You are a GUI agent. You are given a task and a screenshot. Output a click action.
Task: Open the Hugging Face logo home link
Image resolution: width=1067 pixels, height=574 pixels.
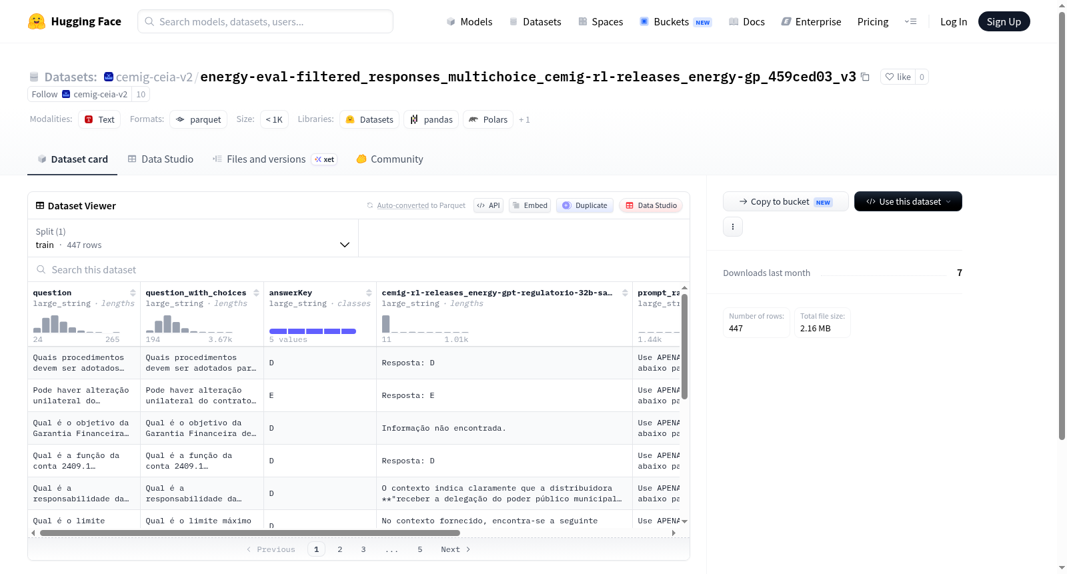(75, 21)
